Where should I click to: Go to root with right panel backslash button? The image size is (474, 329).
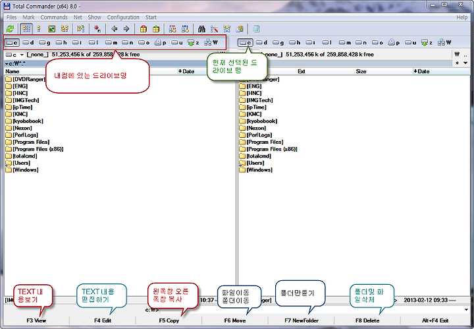[x=457, y=55]
